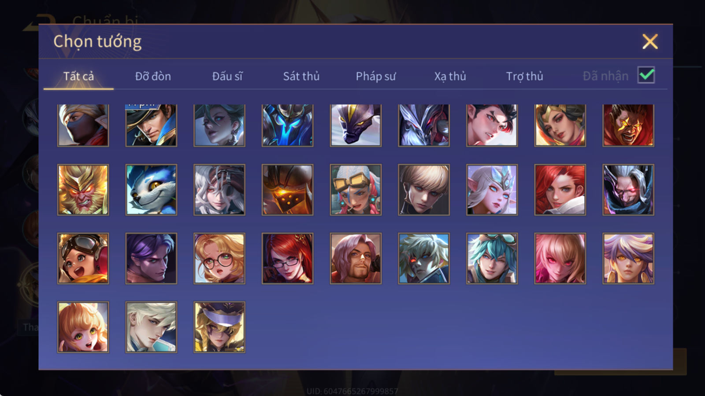
Task: Choose the red-haired woman wearing glasses
Action: tap(287, 258)
